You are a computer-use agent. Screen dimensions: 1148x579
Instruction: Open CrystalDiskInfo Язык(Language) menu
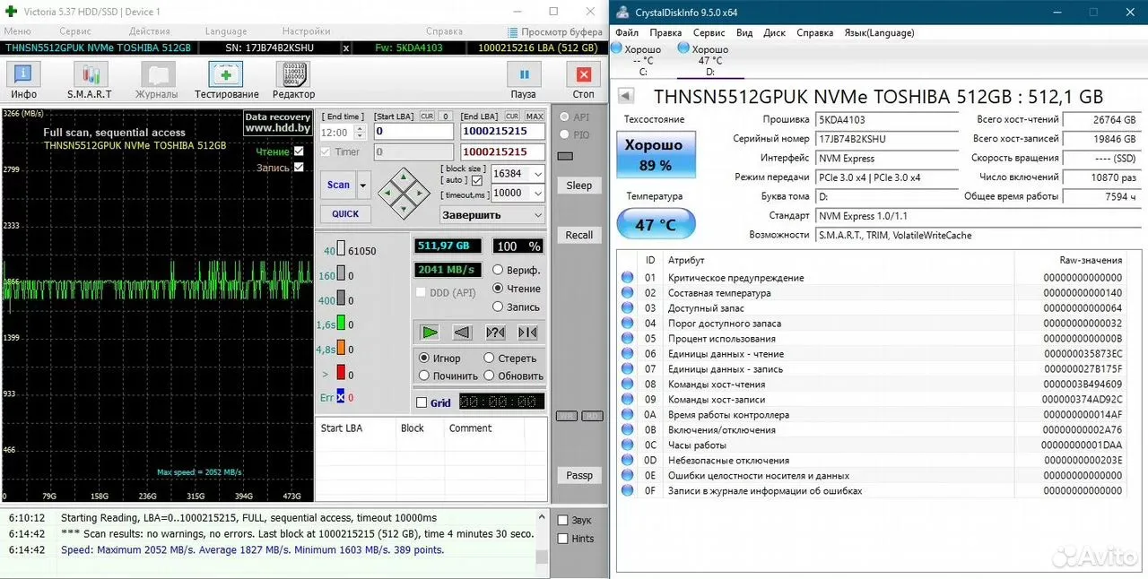click(x=879, y=32)
